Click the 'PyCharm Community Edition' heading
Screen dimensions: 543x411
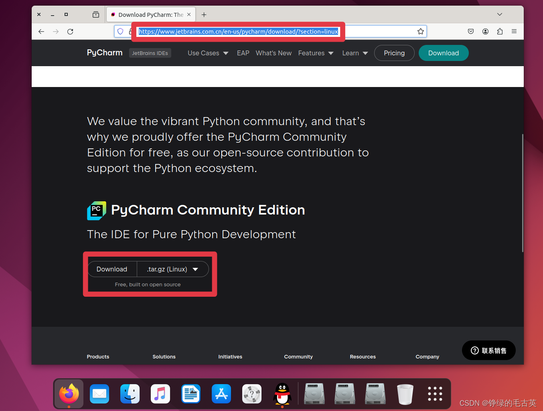[208, 210]
